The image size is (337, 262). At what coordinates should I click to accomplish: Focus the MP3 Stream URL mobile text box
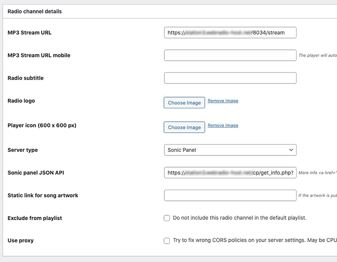pyautogui.click(x=230, y=55)
